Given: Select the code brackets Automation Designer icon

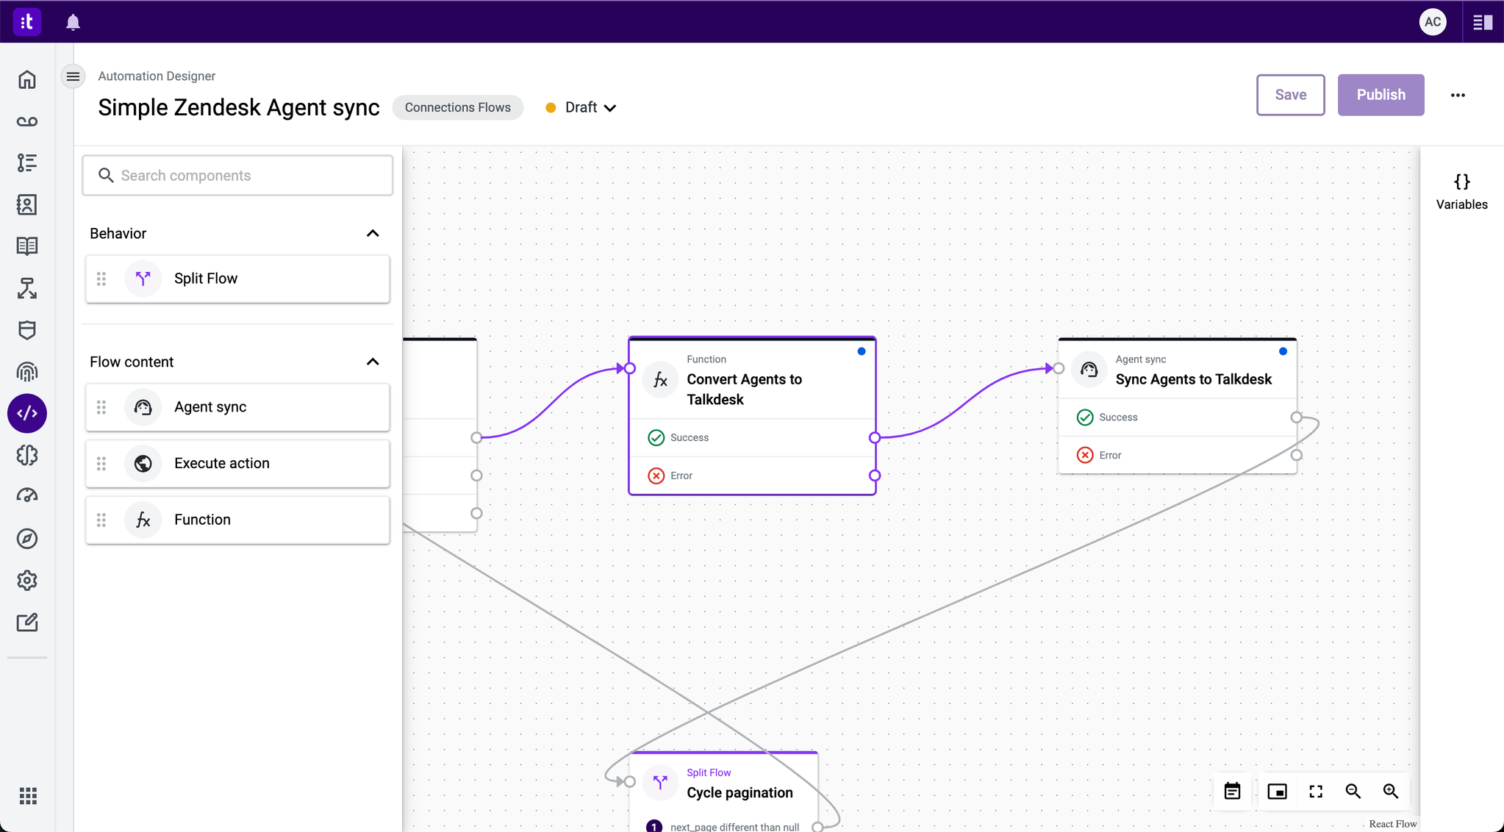Looking at the screenshot, I should [x=27, y=413].
